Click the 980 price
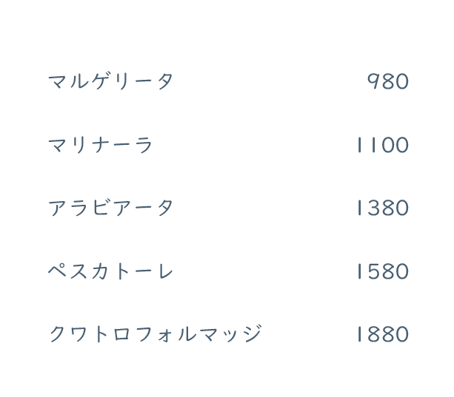The height and width of the screenshot is (397, 454). [388, 81]
